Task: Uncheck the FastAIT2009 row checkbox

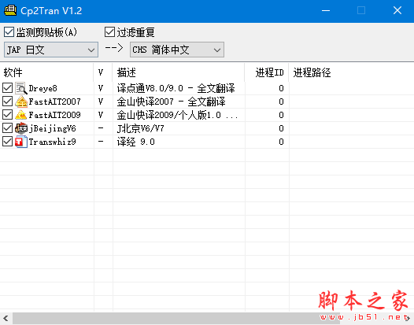Action: (x=7, y=115)
